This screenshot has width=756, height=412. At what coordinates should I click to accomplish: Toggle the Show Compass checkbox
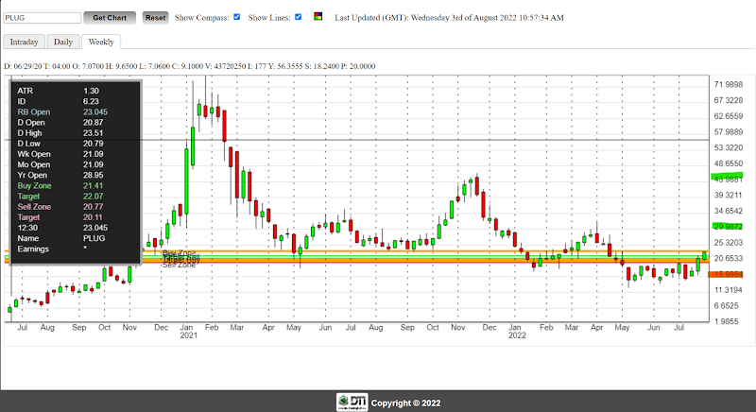click(237, 17)
